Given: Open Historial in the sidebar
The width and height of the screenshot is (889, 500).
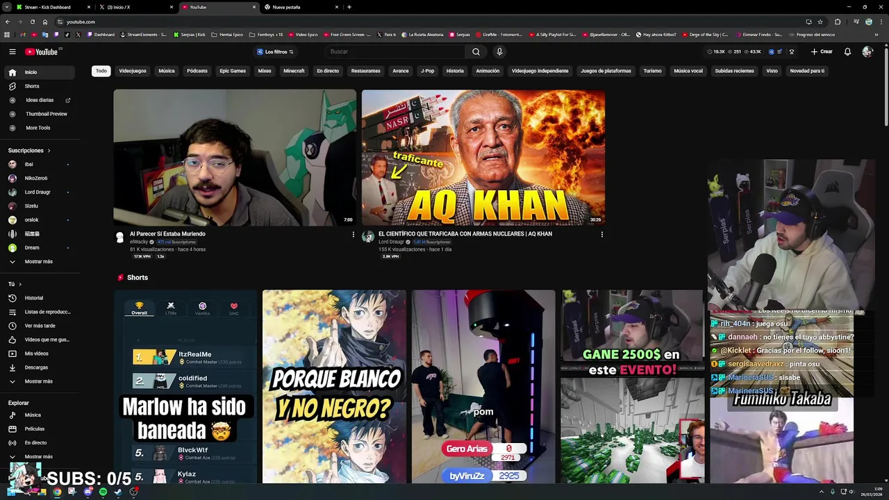Looking at the screenshot, I should pos(39,298).
